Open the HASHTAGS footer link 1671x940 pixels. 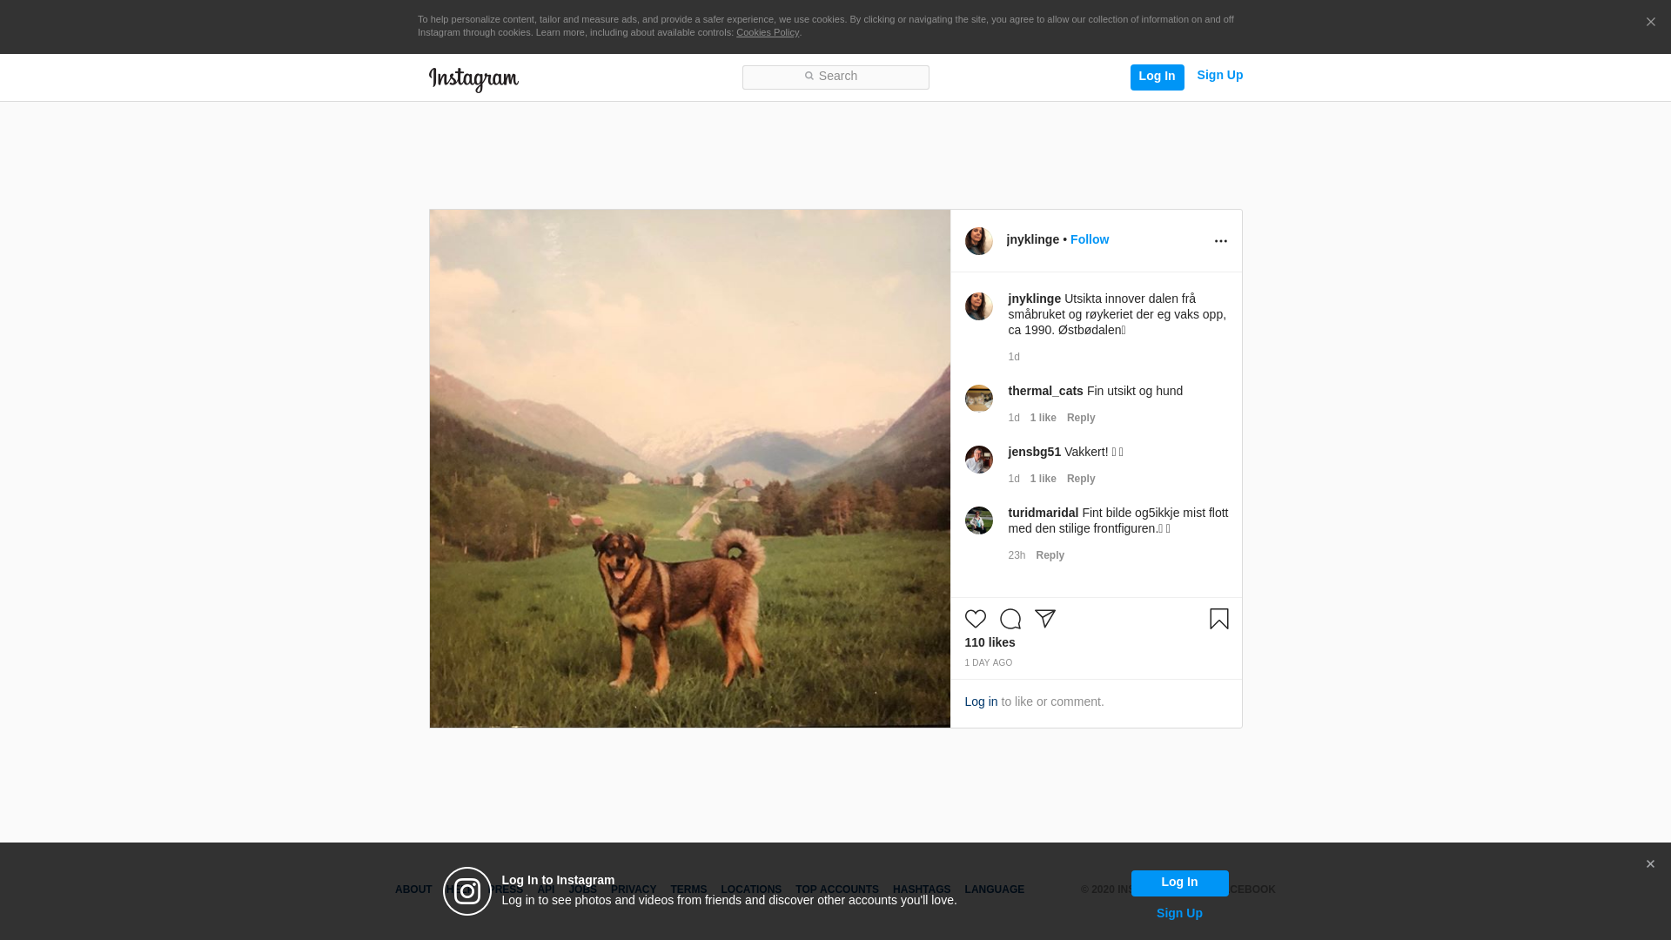point(921,890)
